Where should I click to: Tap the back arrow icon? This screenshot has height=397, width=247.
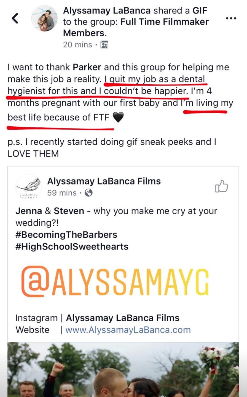(15, 18)
